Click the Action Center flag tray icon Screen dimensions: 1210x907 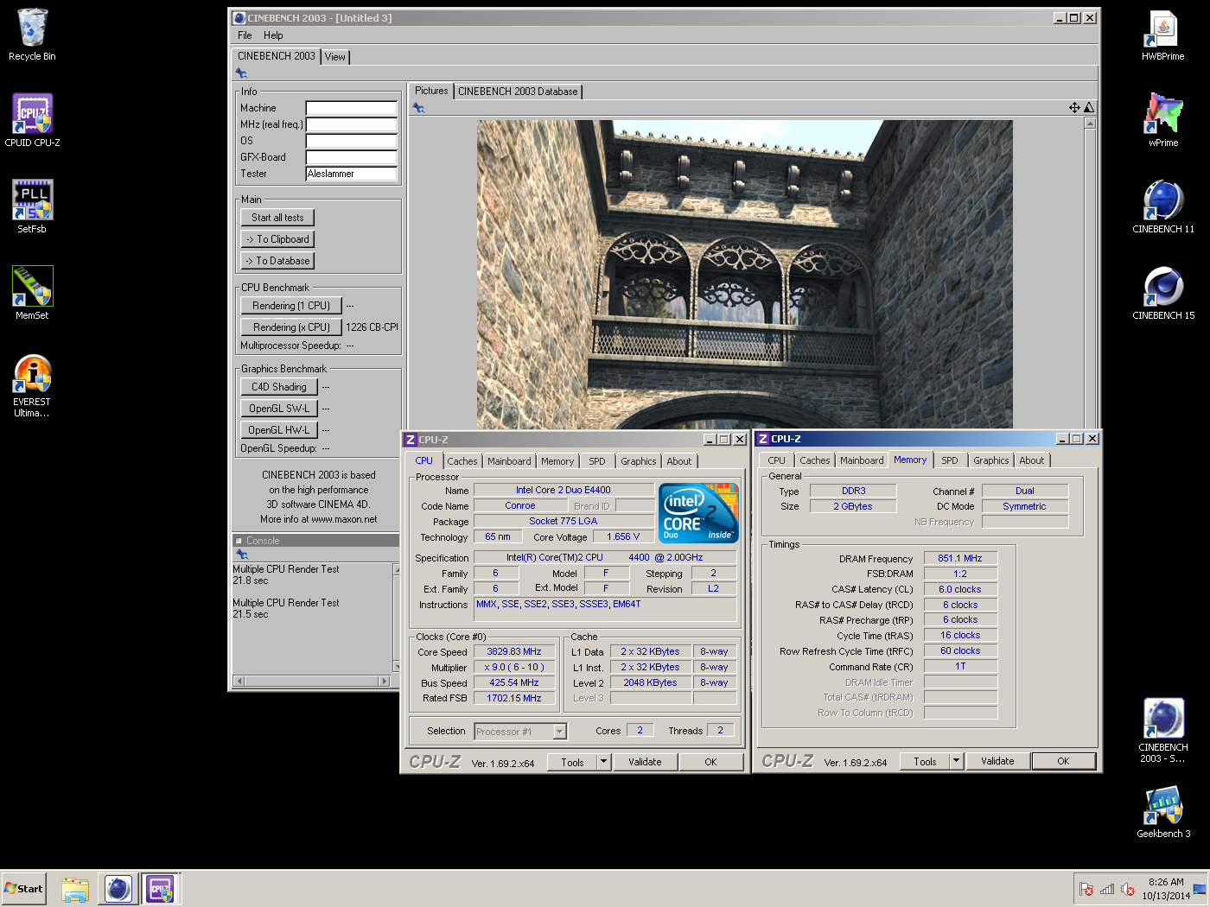[1086, 889]
